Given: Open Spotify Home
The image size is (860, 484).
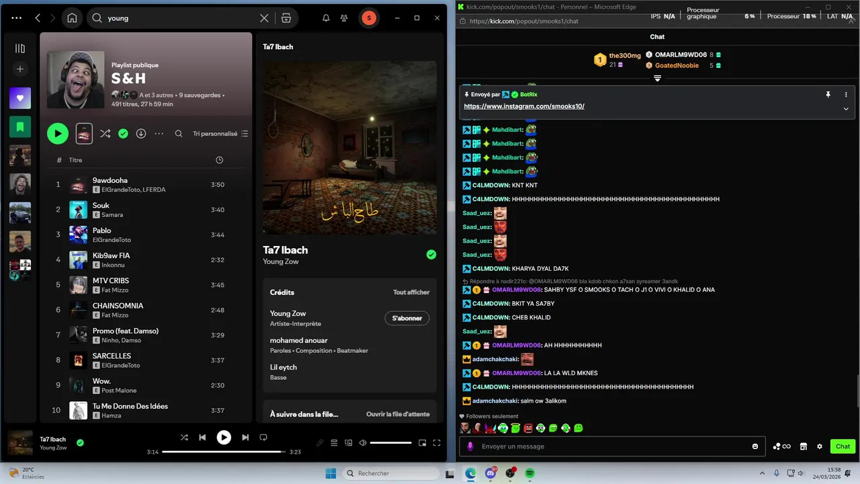Looking at the screenshot, I should [72, 18].
